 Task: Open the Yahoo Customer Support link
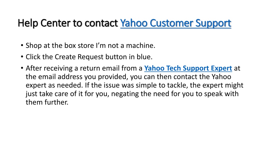tap(176, 23)
